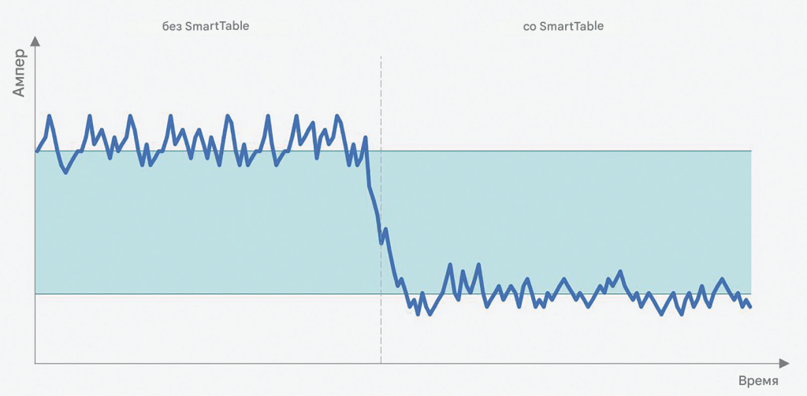The image size is (807, 396).
Task: Select the "Время" horizontal axis label
Action: coord(758,382)
